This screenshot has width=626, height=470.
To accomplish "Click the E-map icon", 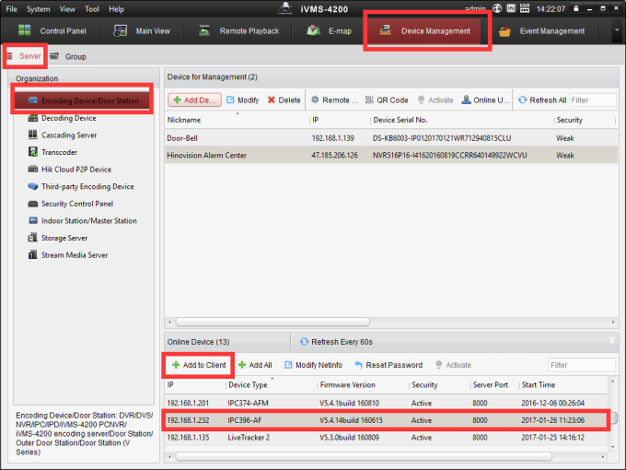I will coord(312,30).
